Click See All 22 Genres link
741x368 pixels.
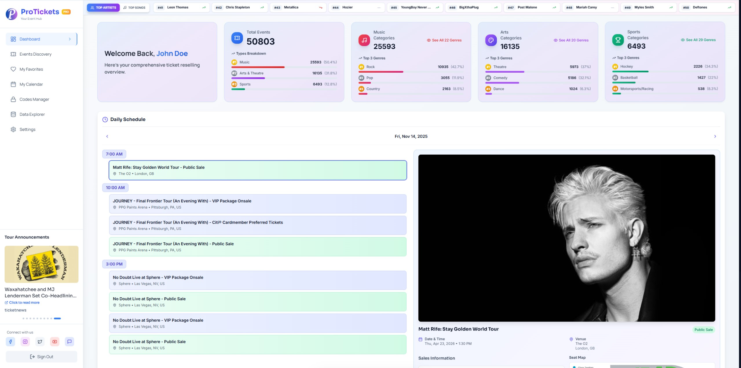[x=445, y=40]
